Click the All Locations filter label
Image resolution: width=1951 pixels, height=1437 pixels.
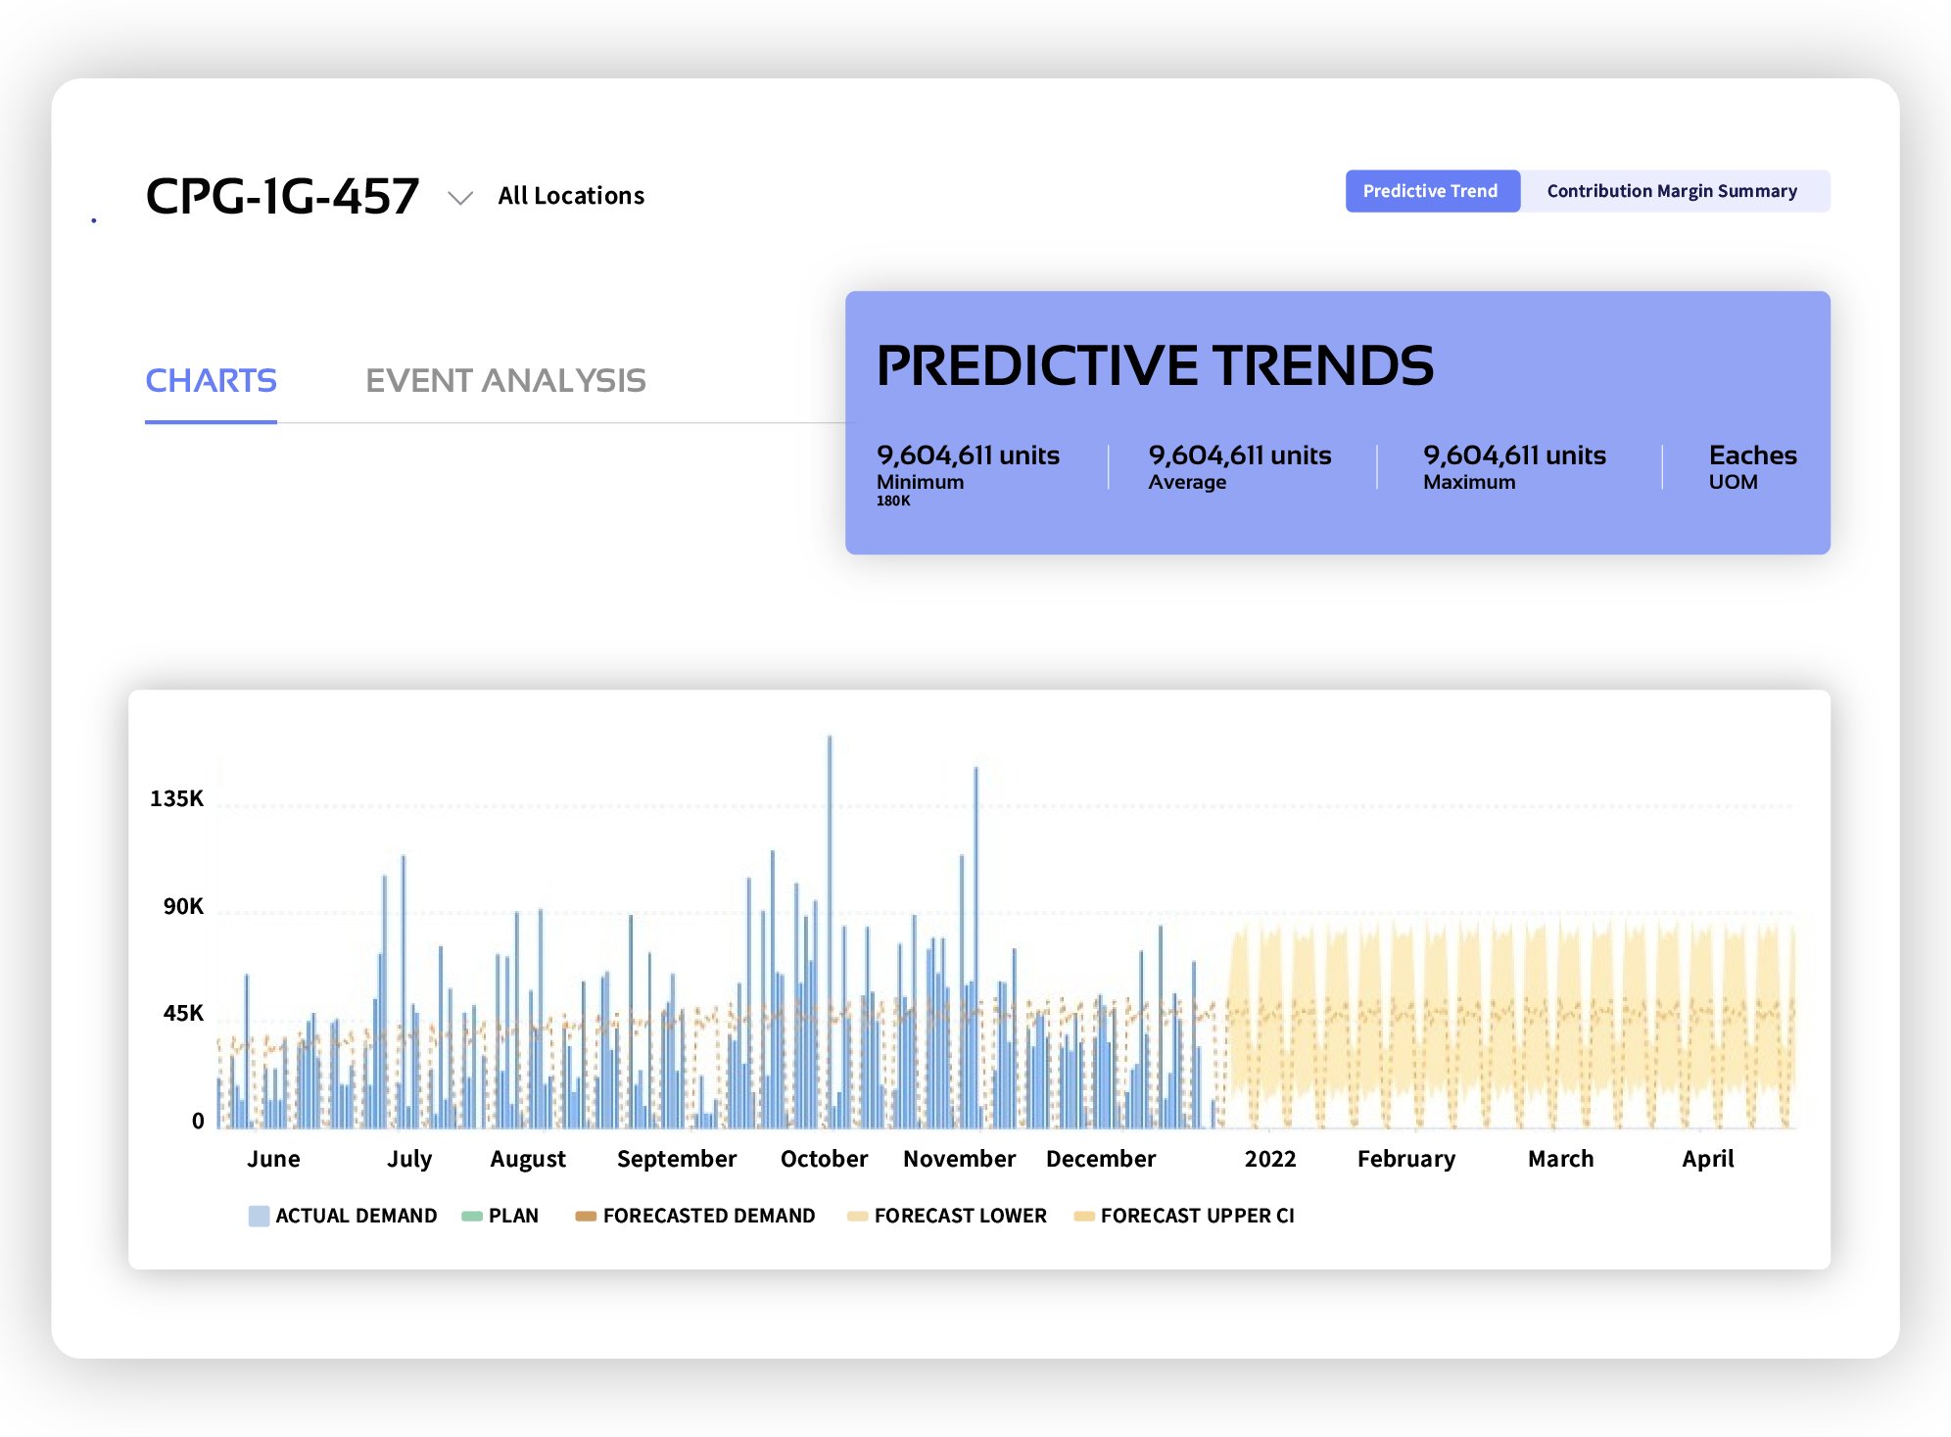[571, 196]
